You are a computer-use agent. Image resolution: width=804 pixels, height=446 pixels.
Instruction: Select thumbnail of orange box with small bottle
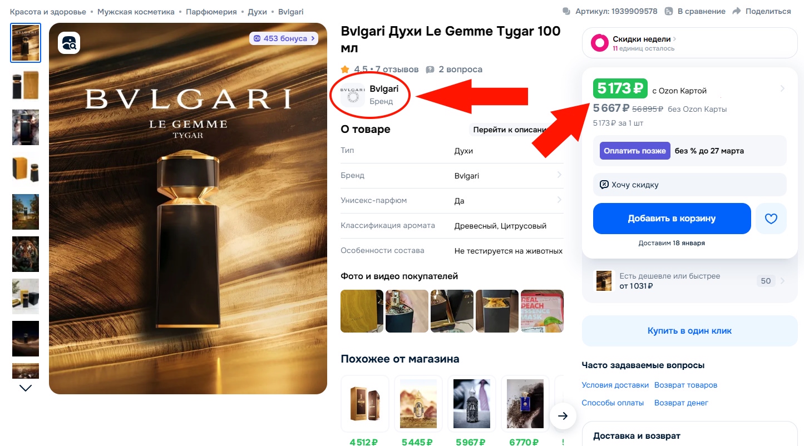[26, 170]
